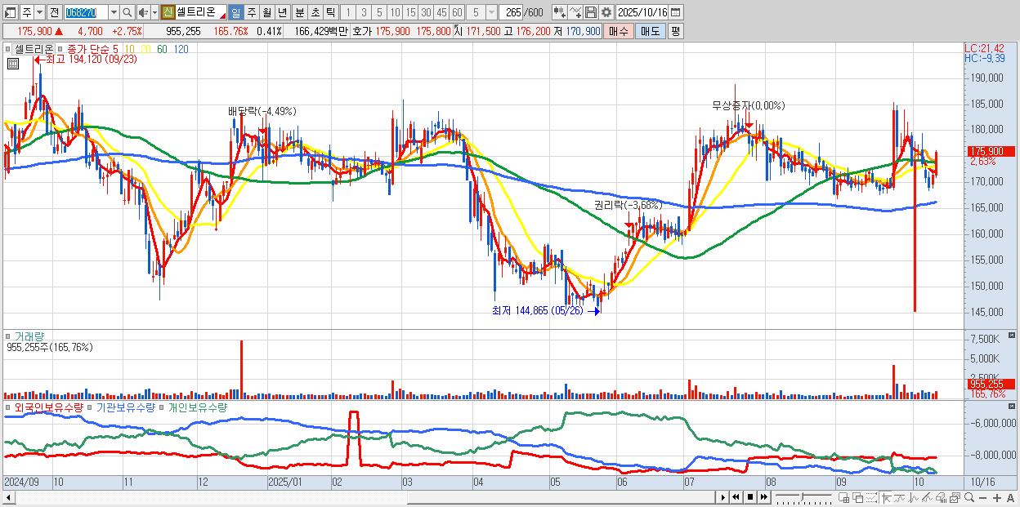Click the 외국인보유수량 legend item
The width and height of the screenshot is (1020, 507).
(48, 407)
